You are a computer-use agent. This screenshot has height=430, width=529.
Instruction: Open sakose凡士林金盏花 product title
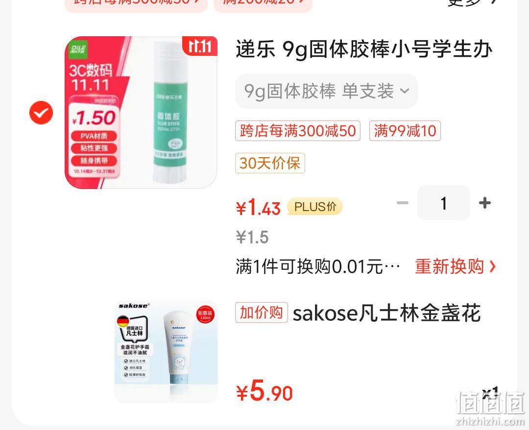[386, 313]
